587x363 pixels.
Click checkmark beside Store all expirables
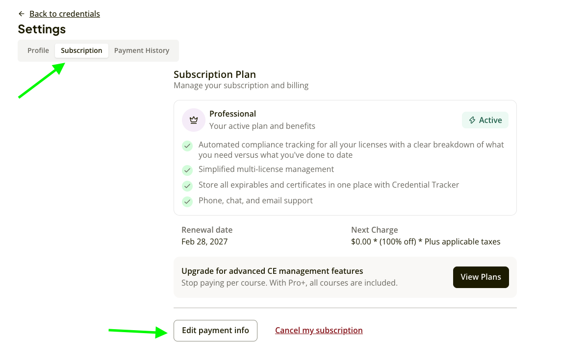[187, 186]
